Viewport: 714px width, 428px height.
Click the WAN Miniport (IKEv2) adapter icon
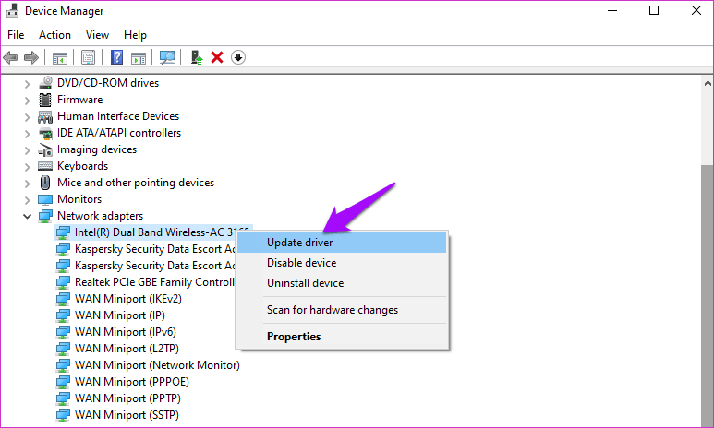(63, 299)
